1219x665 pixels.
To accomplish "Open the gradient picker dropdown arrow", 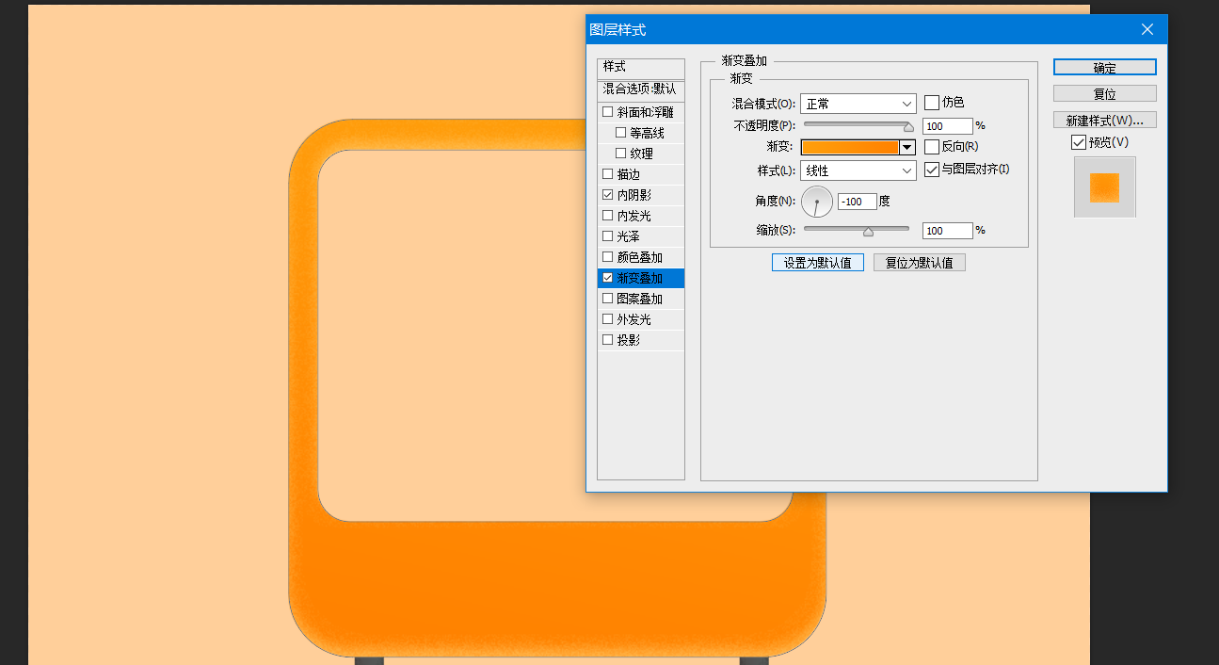I will [907, 147].
